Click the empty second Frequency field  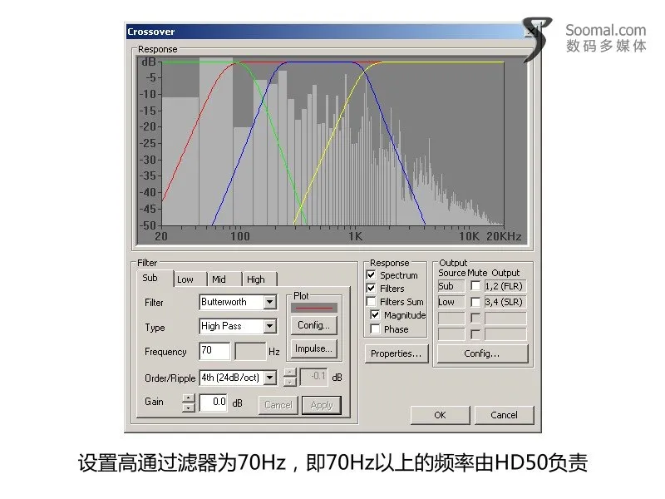tap(250, 351)
